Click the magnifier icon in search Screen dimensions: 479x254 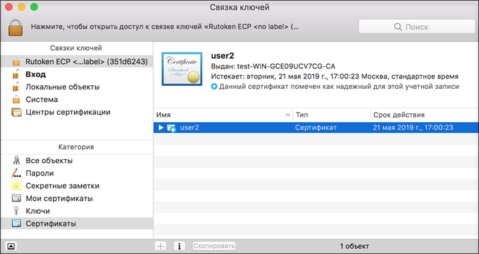(x=398, y=27)
